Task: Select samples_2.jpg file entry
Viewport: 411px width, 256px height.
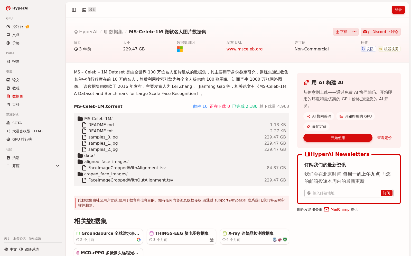Action: click(x=181, y=149)
